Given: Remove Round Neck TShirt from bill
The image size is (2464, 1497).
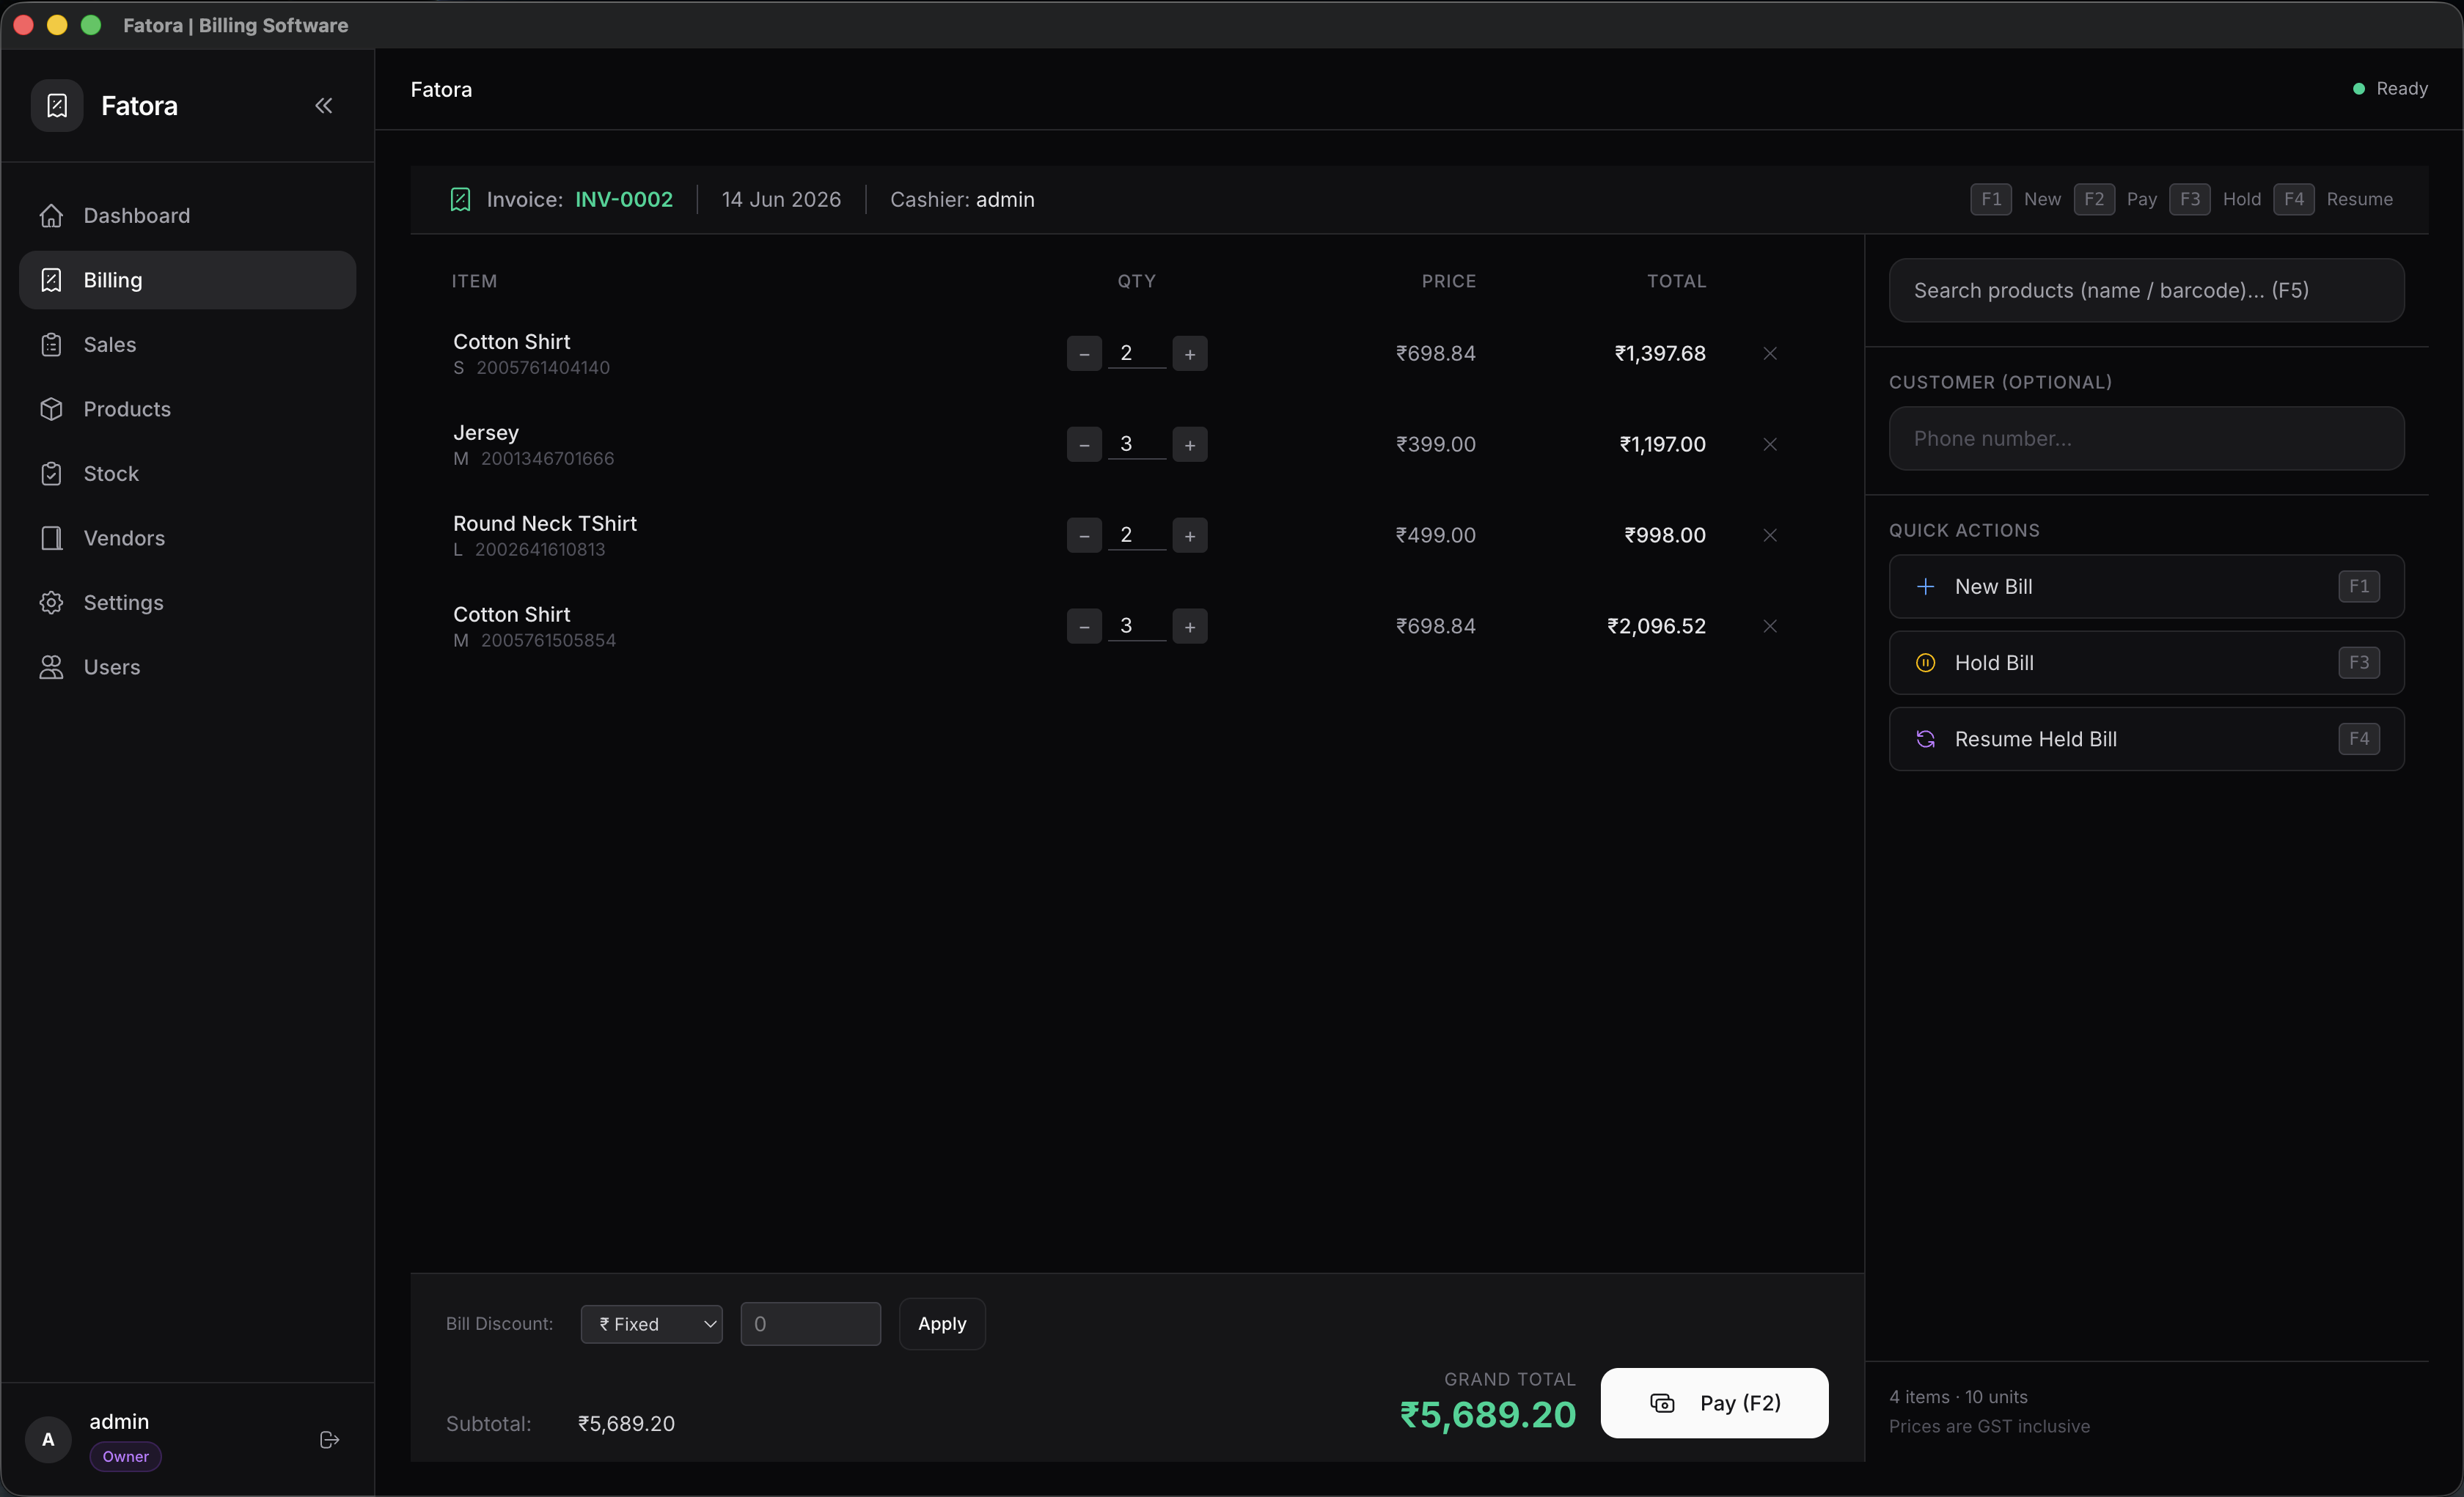Looking at the screenshot, I should (x=1770, y=536).
